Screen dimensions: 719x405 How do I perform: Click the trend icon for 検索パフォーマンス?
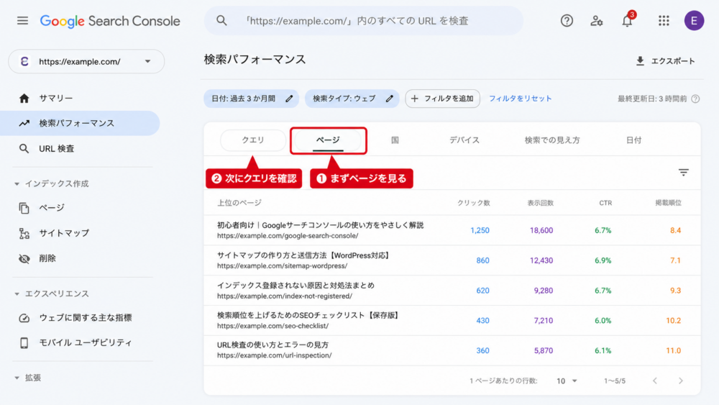pos(24,123)
